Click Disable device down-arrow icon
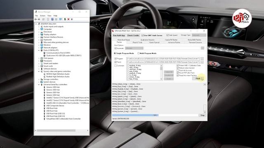 pyautogui.click(x=72, y=19)
